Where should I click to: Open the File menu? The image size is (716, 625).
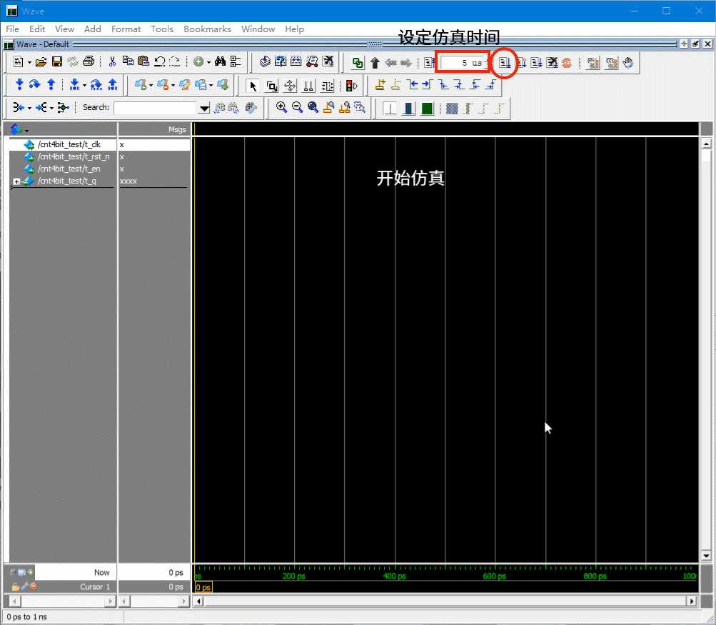coord(12,29)
